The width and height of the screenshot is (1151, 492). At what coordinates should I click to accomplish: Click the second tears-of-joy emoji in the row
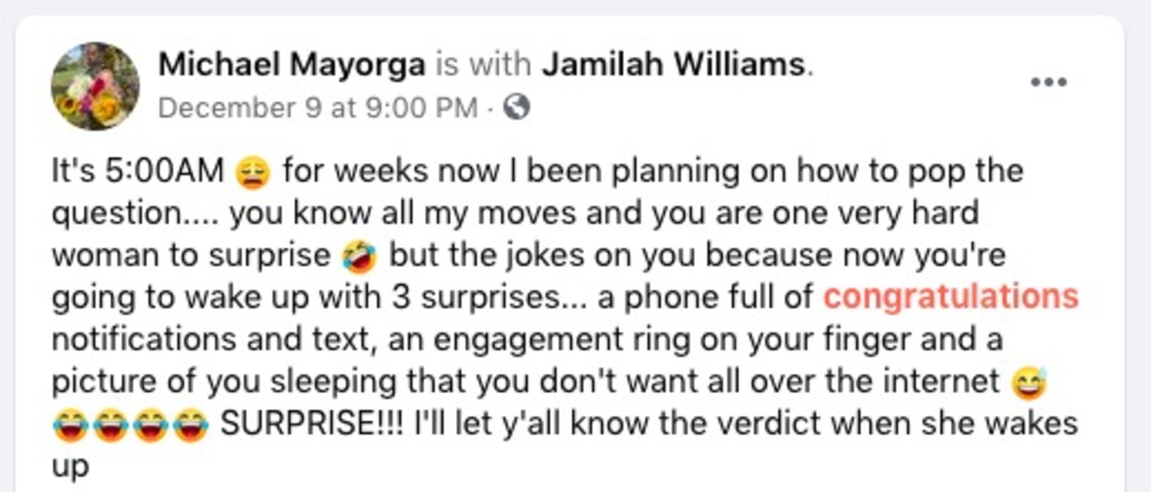111,425
